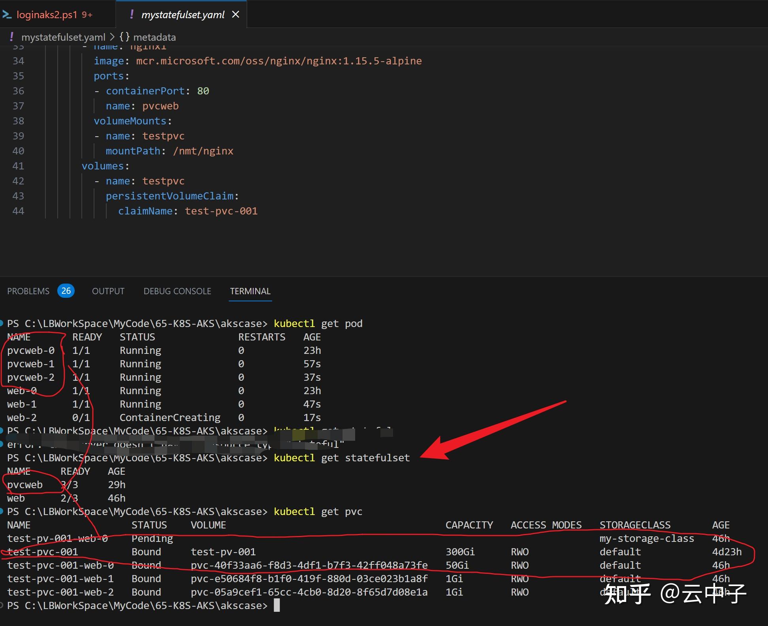This screenshot has width=768, height=626.
Task: Expand the chevron between breadcrumb items
Action: click(x=112, y=37)
